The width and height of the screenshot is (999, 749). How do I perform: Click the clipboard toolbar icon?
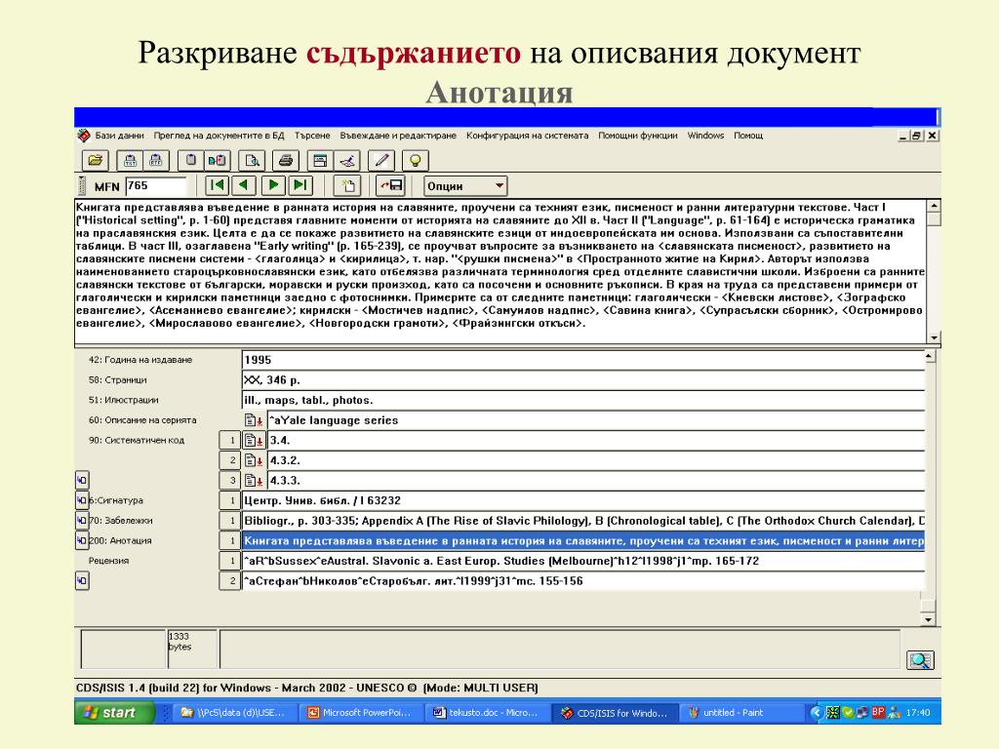tap(190, 161)
